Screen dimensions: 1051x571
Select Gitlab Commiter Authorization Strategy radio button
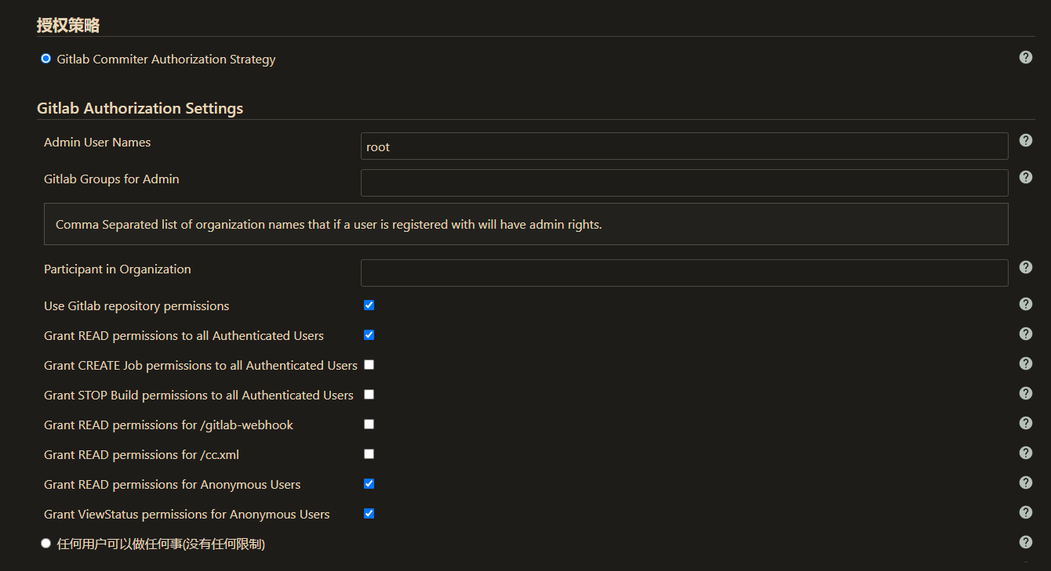tap(45, 59)
